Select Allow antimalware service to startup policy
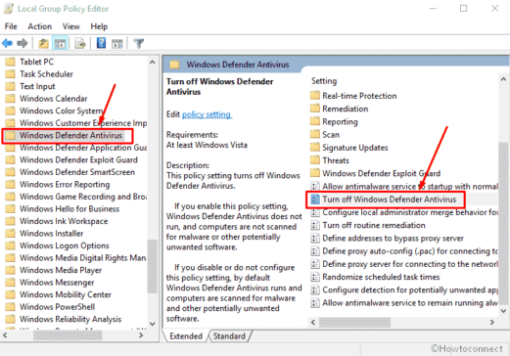The image size is (510, 356). (x=404, y=186)
